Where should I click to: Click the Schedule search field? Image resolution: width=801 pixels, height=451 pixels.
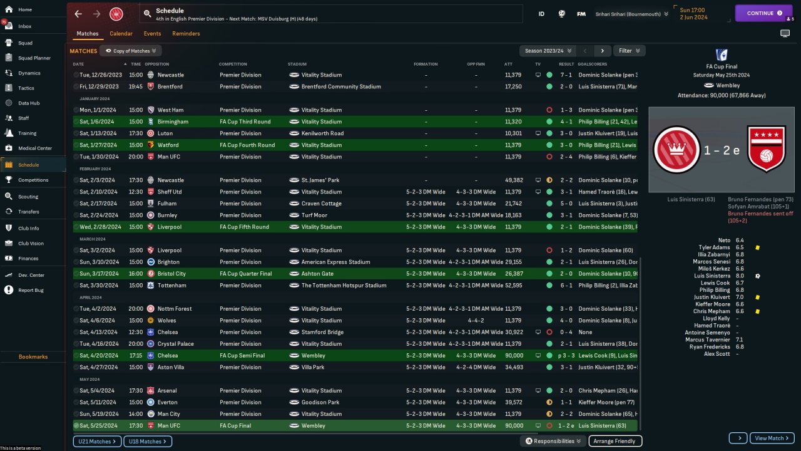(x=332, y=14)
